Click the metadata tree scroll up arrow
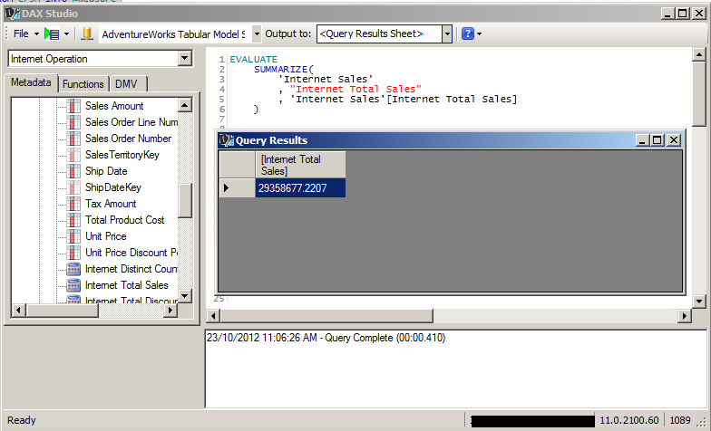The height and width of the screenshot is (431, 711). coord(185,105)
